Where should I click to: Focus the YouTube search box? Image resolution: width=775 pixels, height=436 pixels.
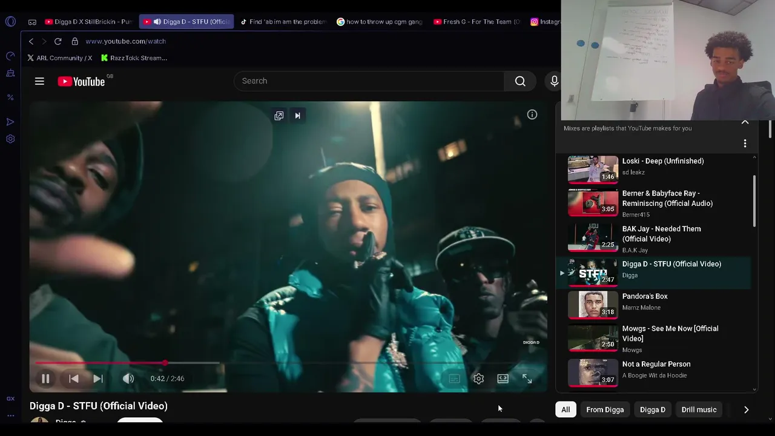click(x=369, y=81)
